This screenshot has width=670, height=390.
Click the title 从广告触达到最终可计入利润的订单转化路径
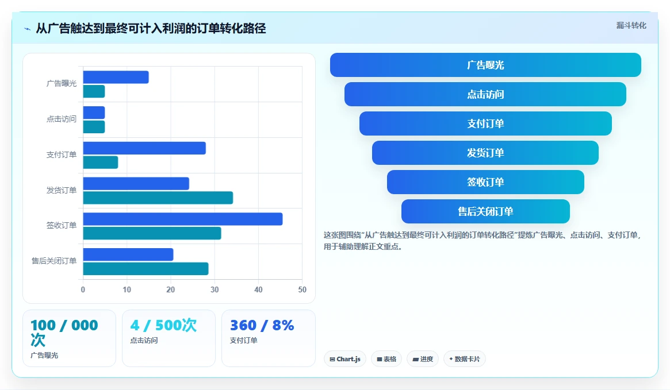point(151,29)
